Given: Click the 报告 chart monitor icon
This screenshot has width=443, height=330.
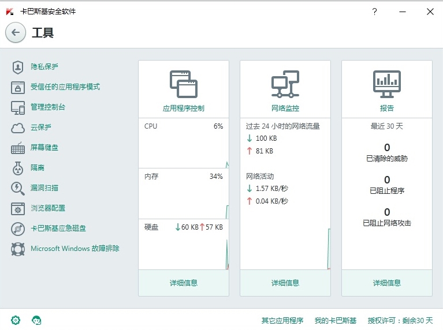Looking at the screenshot, I should [387, 84].
